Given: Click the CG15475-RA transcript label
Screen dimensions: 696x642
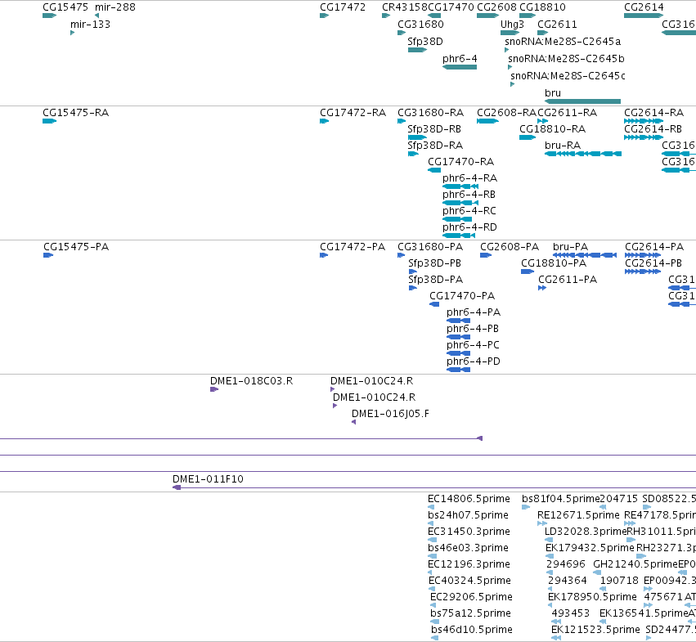Looking at the screenshot, I should [75, 113].
